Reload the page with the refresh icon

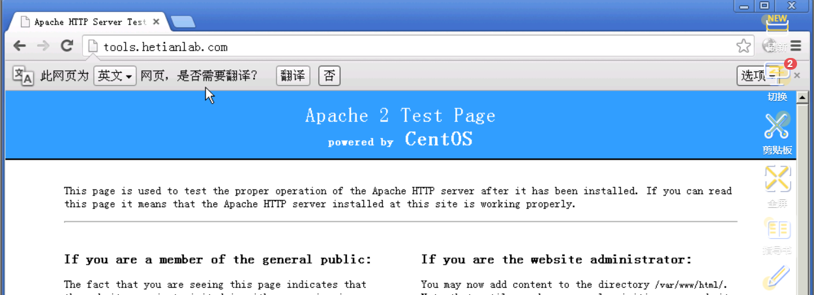(x=67, y=46)
